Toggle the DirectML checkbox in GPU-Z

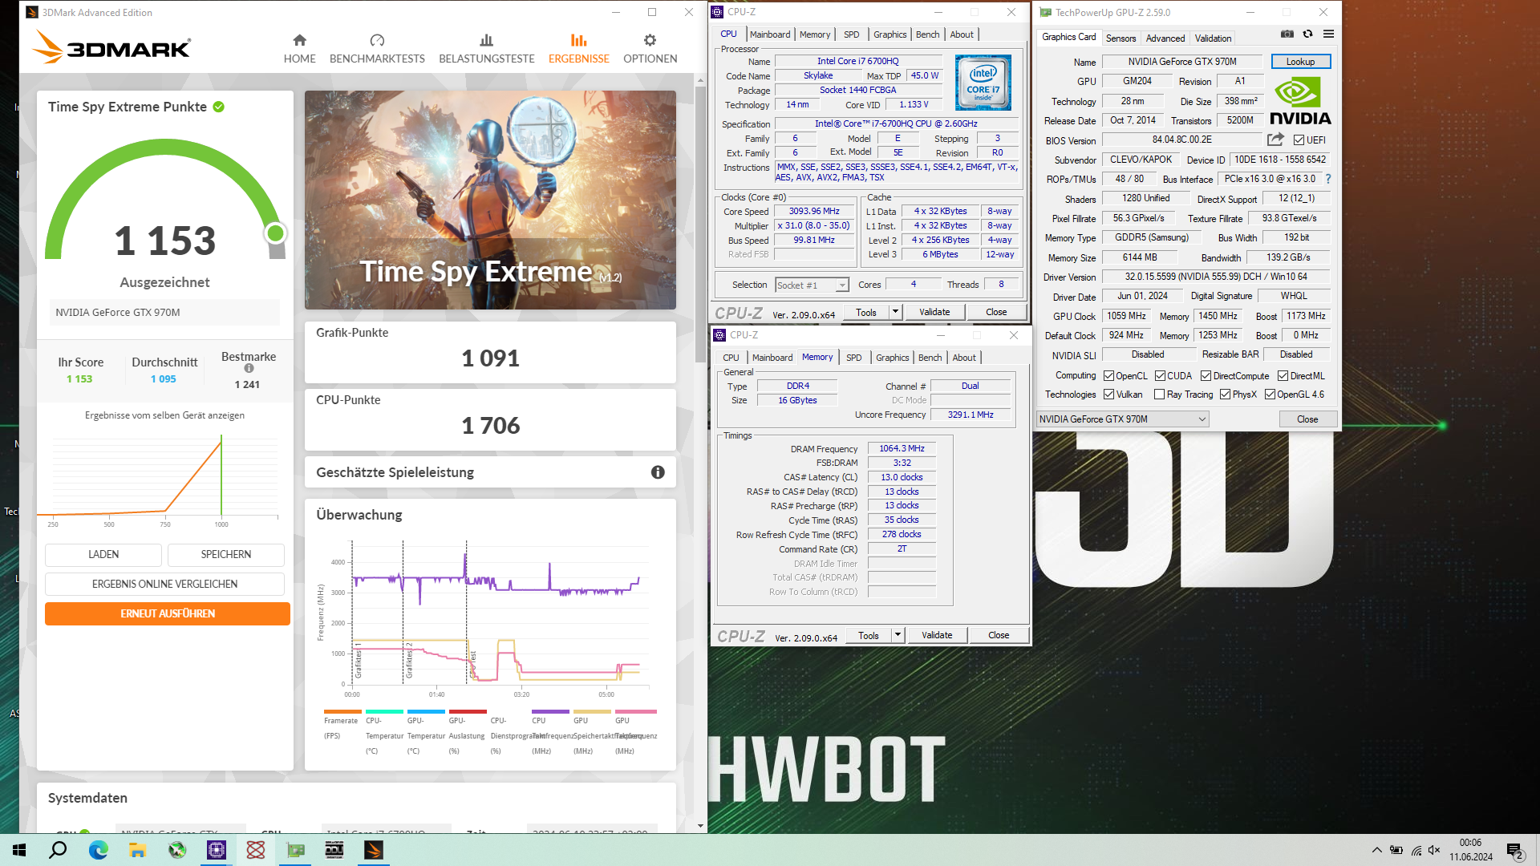[1283, 376]
